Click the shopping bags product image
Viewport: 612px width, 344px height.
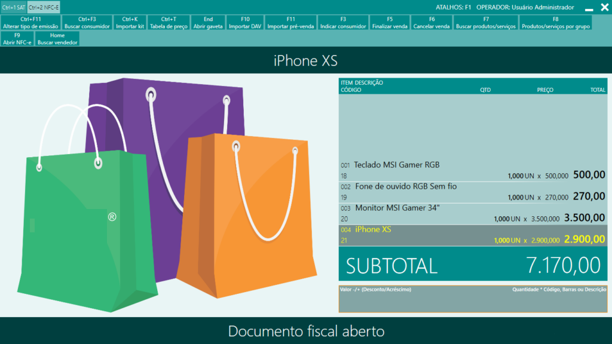[x=167, y=195]
